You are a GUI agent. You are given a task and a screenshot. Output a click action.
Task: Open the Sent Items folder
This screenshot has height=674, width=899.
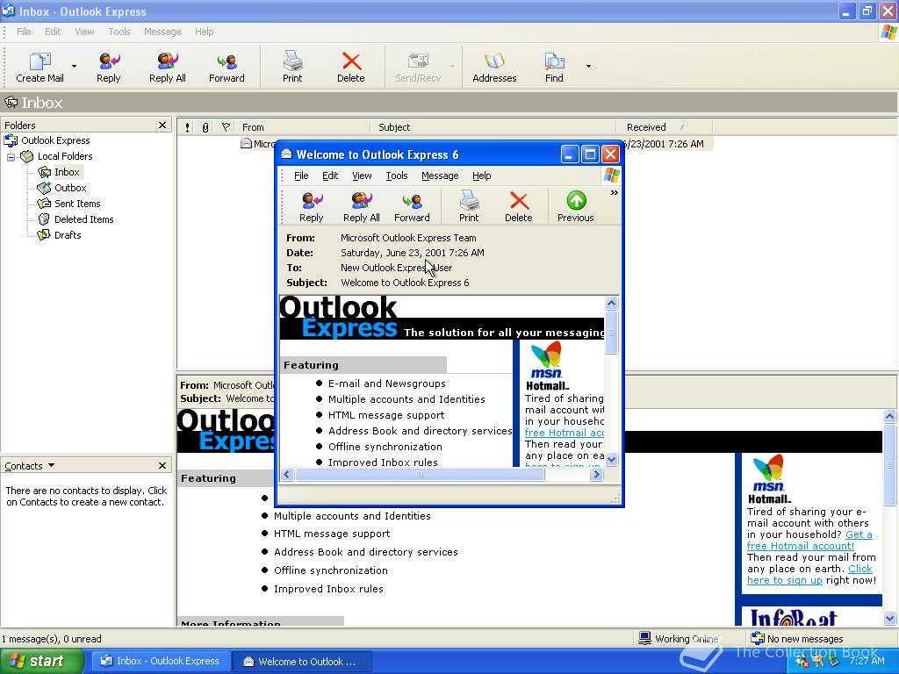click(77, 204)
